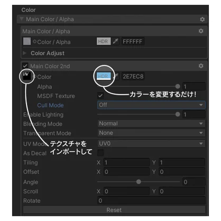Viewport: 221px width, 221px height.
Task: Open the gear menu on the top Main Color / Alpha foldout
Action: pos(202,19)
